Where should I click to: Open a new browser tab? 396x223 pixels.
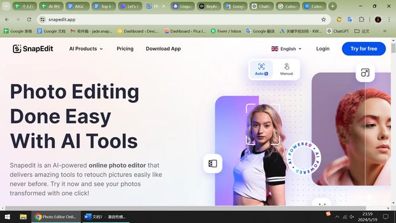(x=332, y=6)
